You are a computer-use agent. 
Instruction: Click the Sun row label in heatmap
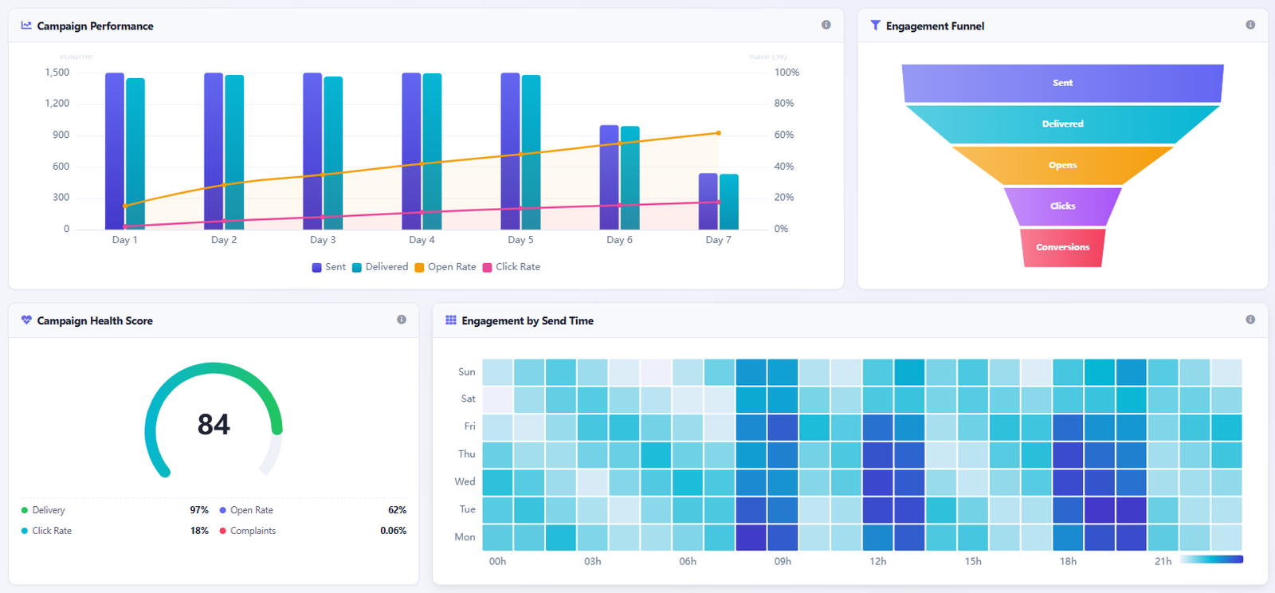pyautogui.click(x=467, y=372)
